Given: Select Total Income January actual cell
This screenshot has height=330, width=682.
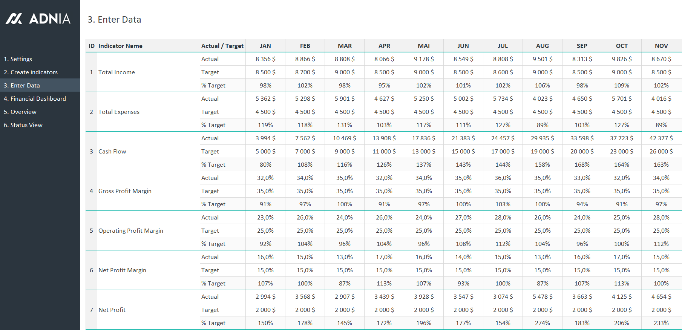Looking at the screenshot, I should point(265,59).
